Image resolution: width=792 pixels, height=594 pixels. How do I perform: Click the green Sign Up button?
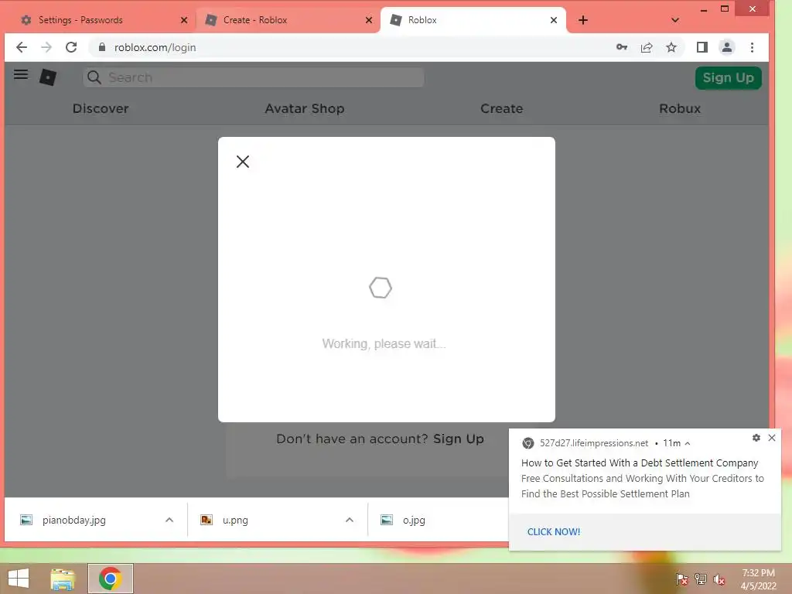coord(729,78)
